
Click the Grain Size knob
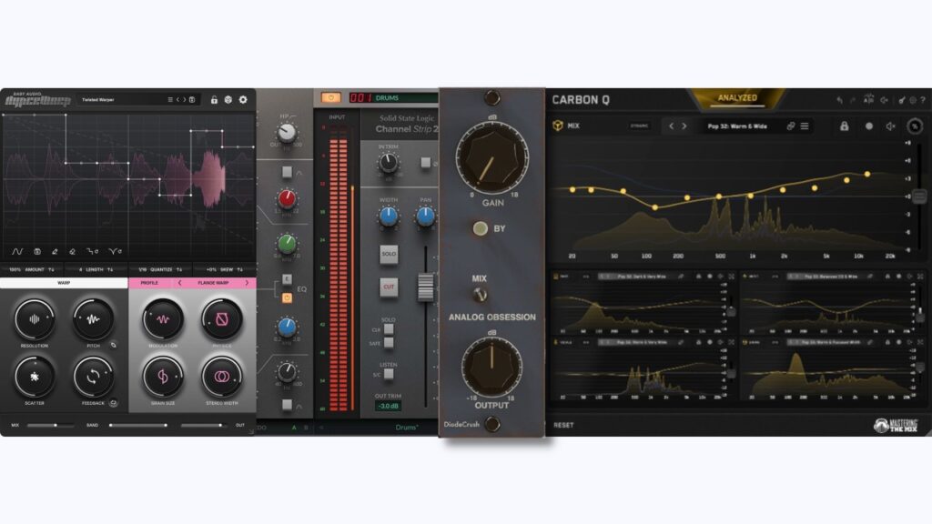[163, 377]
